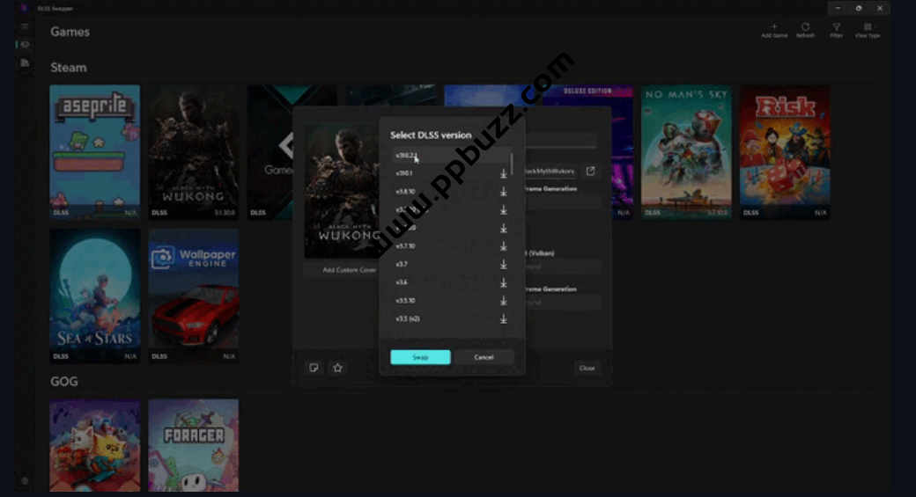Select version v3.7.10 row
This screenshot has width=916, height=497.
(451, 246)
